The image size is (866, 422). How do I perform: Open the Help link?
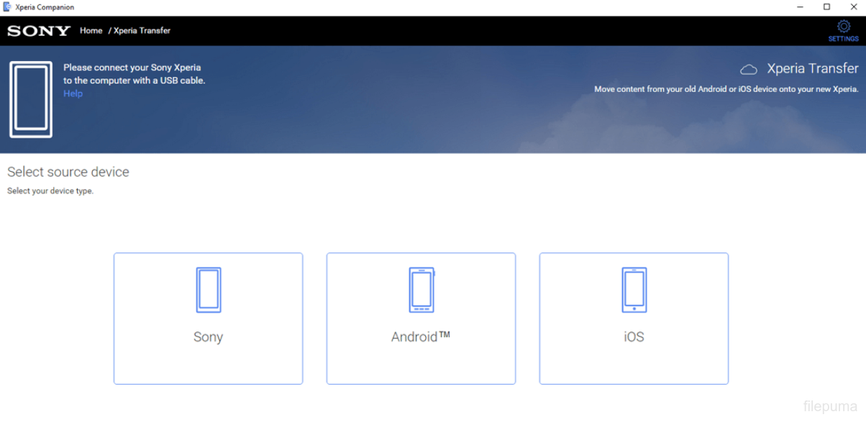(73, 93)
